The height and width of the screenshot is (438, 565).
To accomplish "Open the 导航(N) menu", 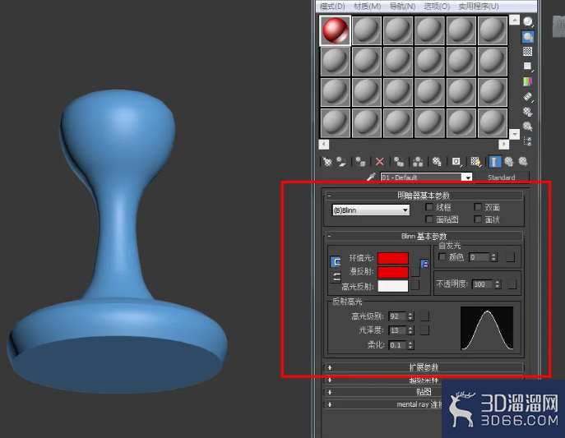I will click(x=402, y=7).
